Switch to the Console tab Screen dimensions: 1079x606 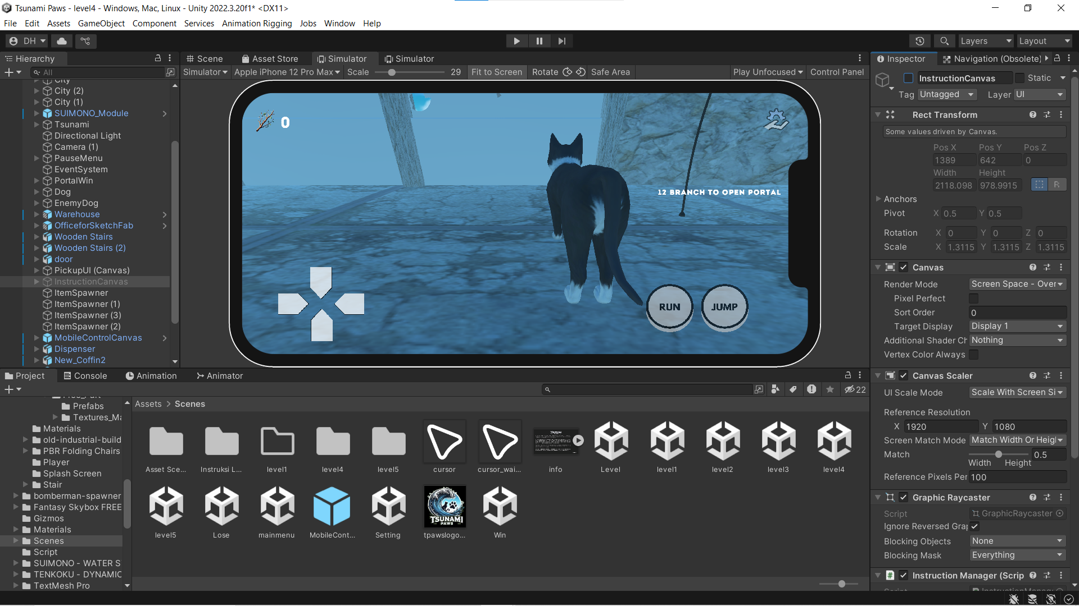pos(90,375)
